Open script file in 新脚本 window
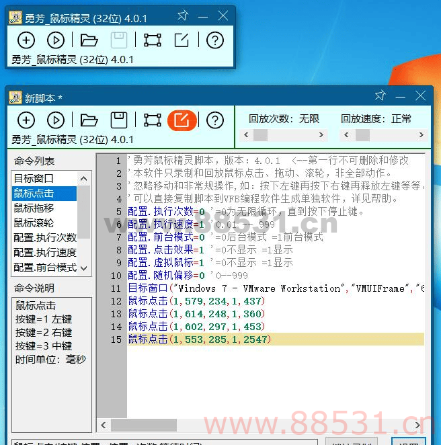This screenshot has width=441, height=445. 89,120
